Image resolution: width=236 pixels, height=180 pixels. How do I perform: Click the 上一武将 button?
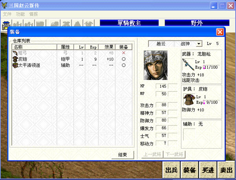(152, 155)
